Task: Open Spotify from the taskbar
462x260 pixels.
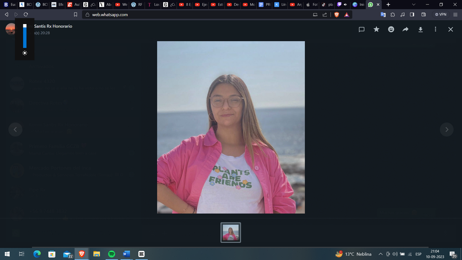Action: point(111,254)
